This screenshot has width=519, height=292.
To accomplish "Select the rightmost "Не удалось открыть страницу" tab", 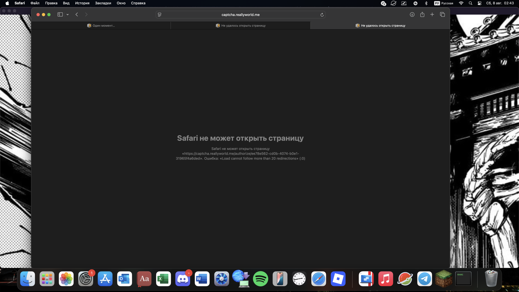I will click(380, 26).
